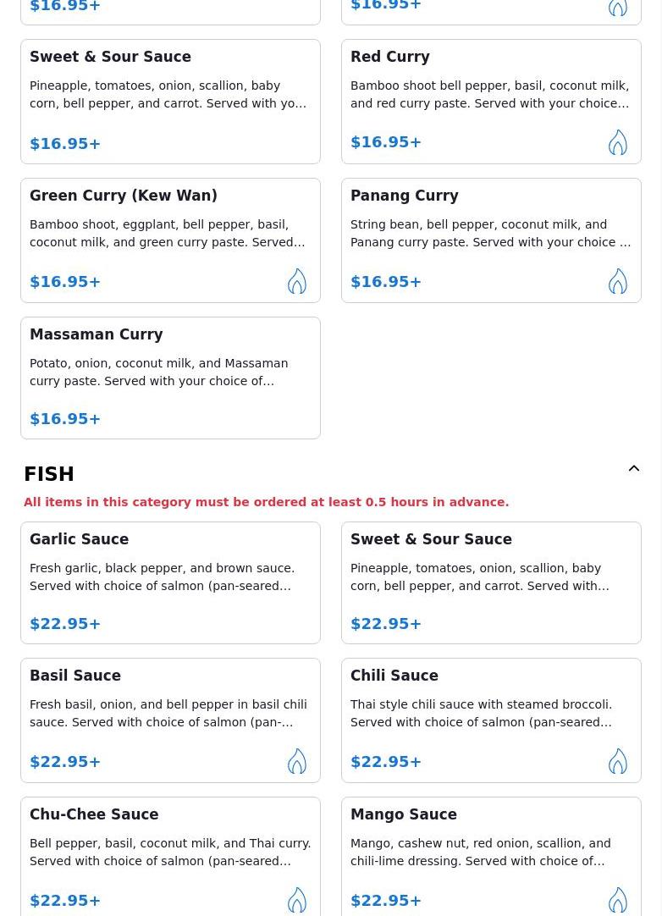This screenshot has height=916, width=662.
Task: Click the FISH category heading
Action: 49,474
